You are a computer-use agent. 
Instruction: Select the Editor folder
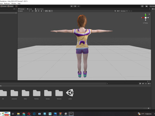click(x=26, y=94)
